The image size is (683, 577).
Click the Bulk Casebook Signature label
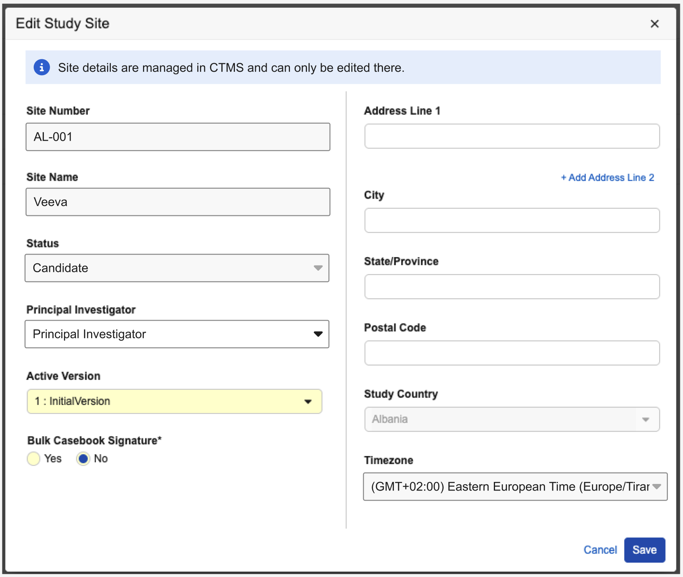pos(94,441)
